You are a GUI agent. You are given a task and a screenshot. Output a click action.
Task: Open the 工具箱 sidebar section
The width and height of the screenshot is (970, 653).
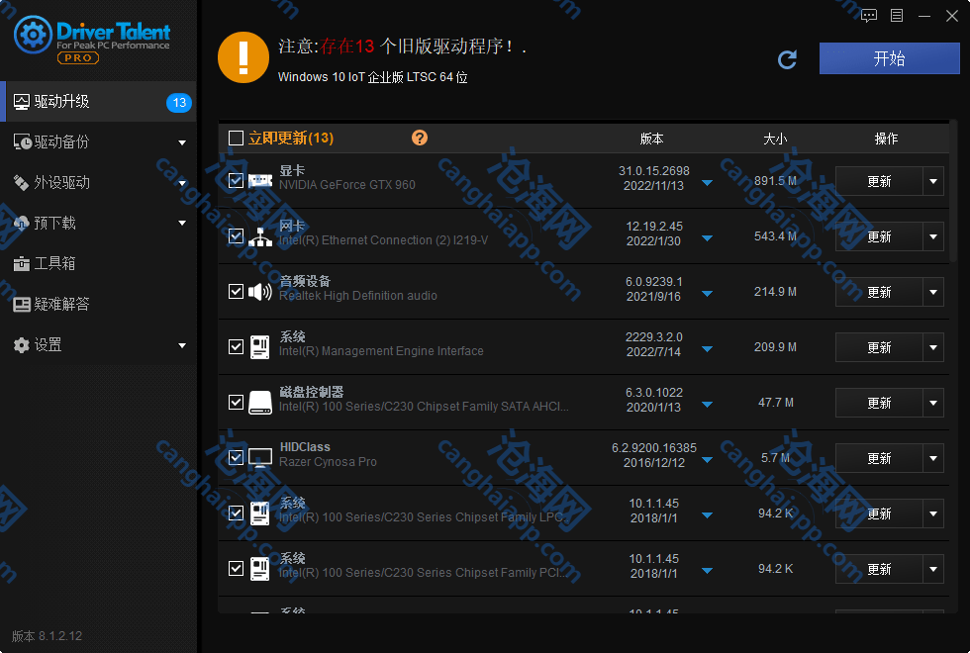54,263
